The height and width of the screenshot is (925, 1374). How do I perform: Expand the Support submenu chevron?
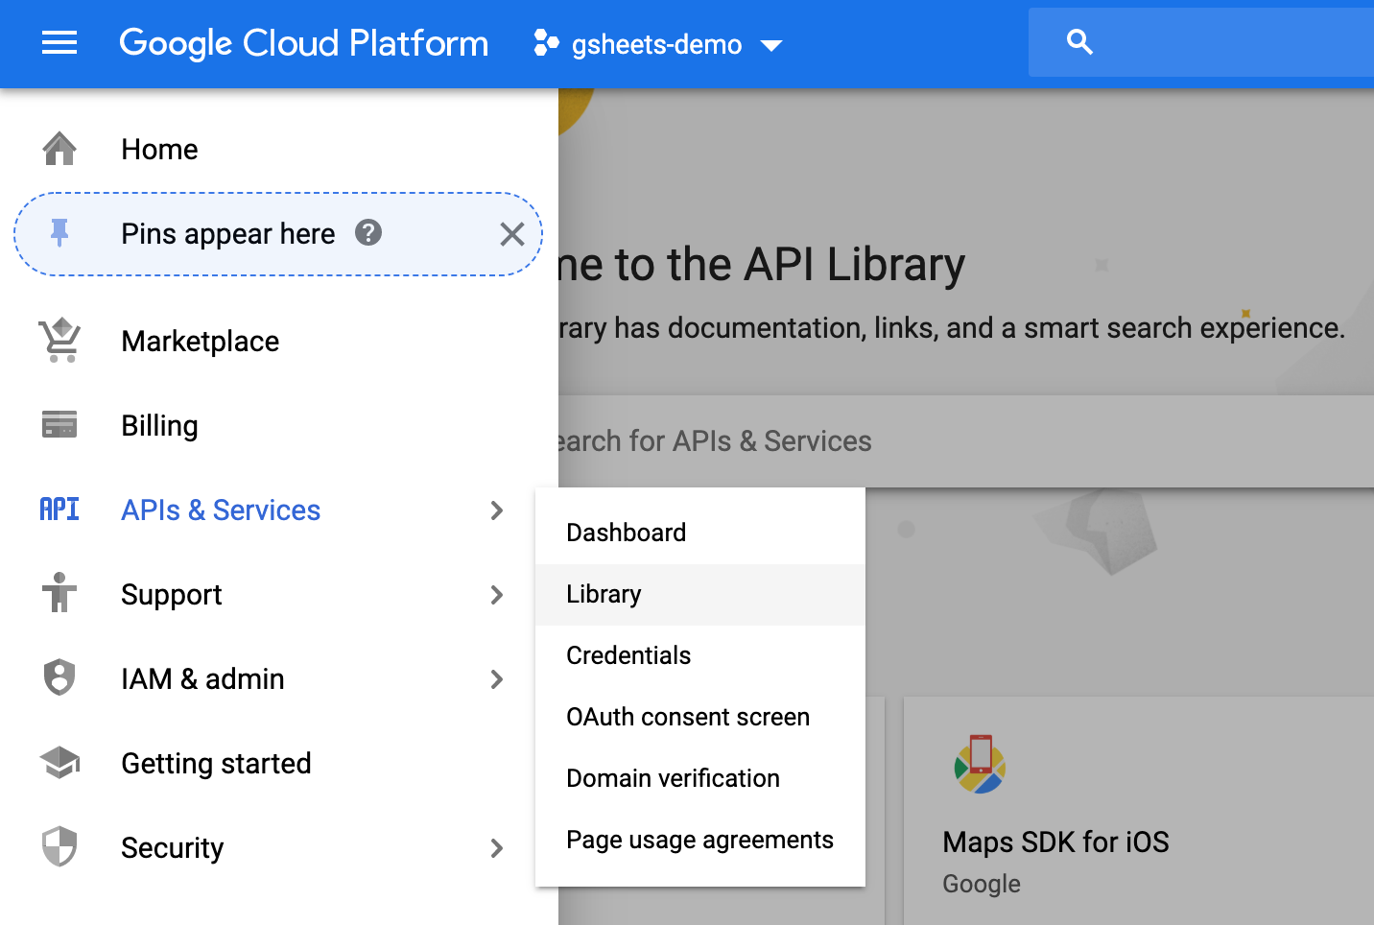point(497,595)
